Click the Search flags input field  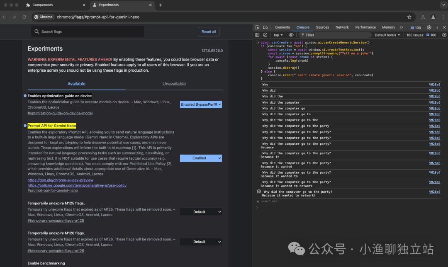click(x=88, y=32)
